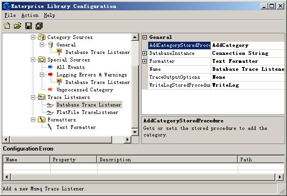This screenshot has width=287, height=196.
Task: Click the Trace Listeners folder icon
Action: [x=41, y=97]
